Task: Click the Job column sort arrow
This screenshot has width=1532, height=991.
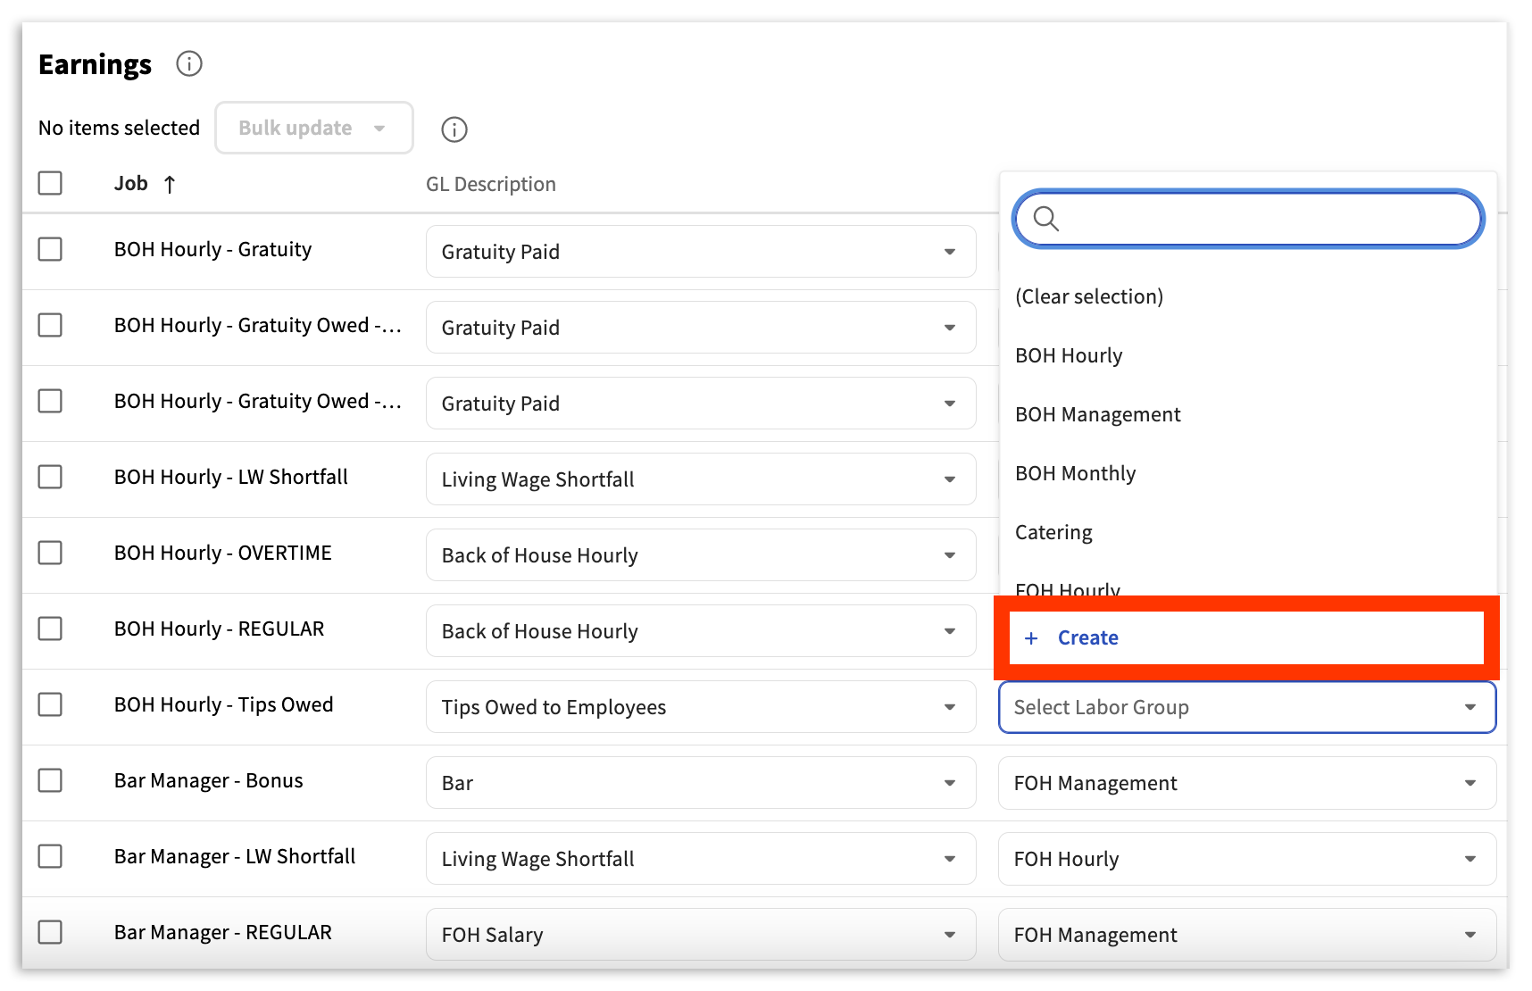Action: (170, 185)
